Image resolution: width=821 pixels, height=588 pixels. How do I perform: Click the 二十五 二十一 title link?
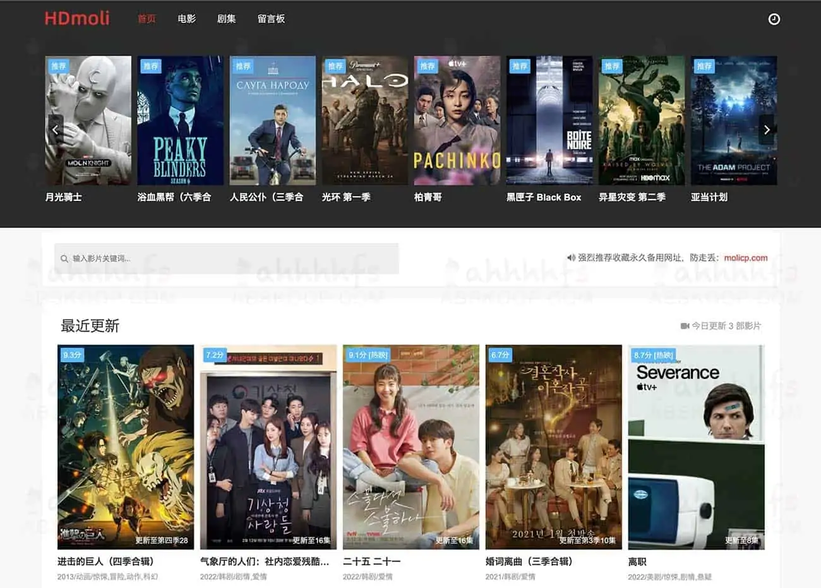[x=371, y=561]
